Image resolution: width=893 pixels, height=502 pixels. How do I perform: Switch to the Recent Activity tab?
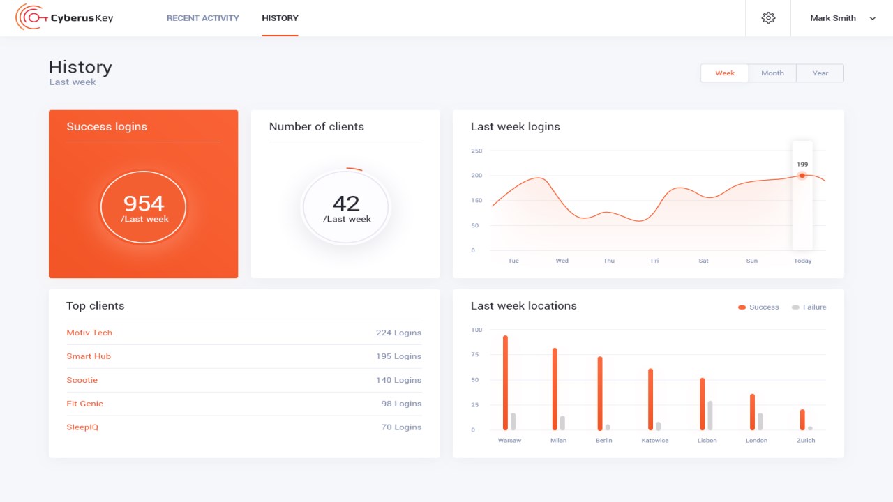coord(202,18)
